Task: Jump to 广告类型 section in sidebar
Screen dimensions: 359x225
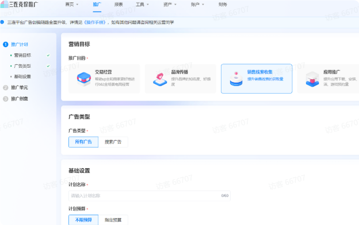Action: point(22,66)
